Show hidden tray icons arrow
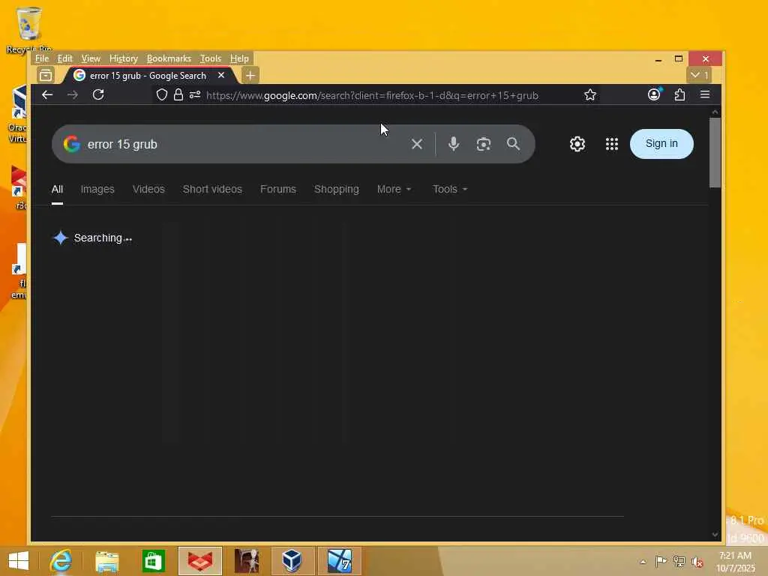 click(x=643, y=561)
